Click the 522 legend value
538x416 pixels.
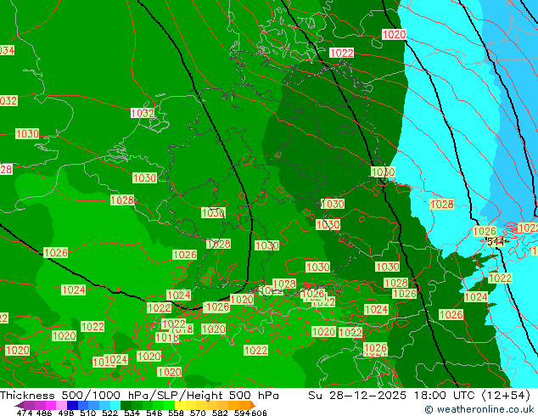pos(109,413)
